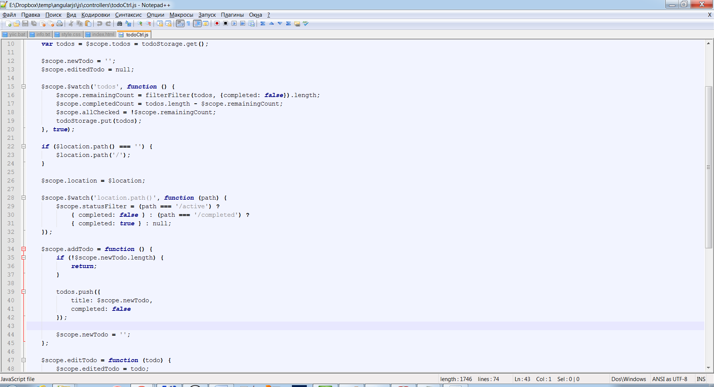Open the Поиск menu
Image resolution: width=714 pixels, height=387 pixels.
click(54, 15)
